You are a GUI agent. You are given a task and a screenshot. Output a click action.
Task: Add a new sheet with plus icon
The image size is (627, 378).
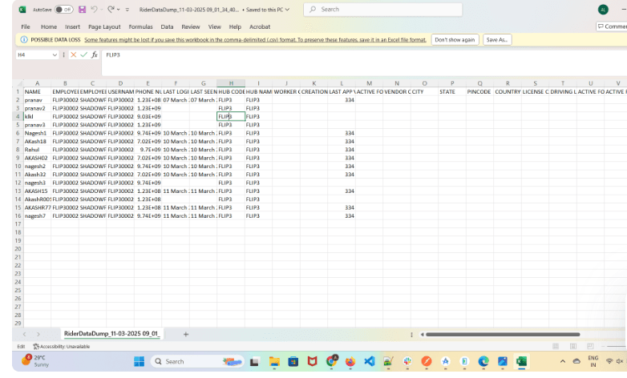pyautogui.click(x=185, y=334)
